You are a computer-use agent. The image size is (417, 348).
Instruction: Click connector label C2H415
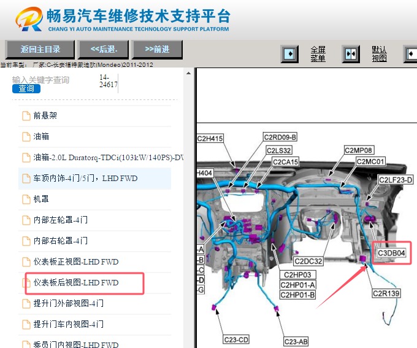[210, 139]
